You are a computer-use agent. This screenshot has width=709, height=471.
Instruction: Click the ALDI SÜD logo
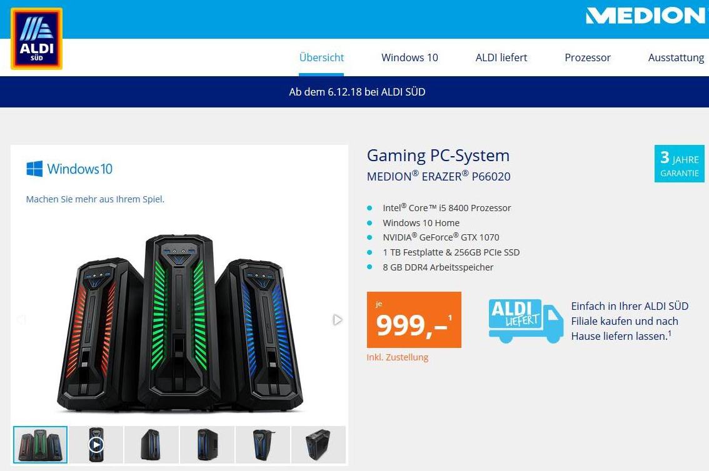(37, 38)
